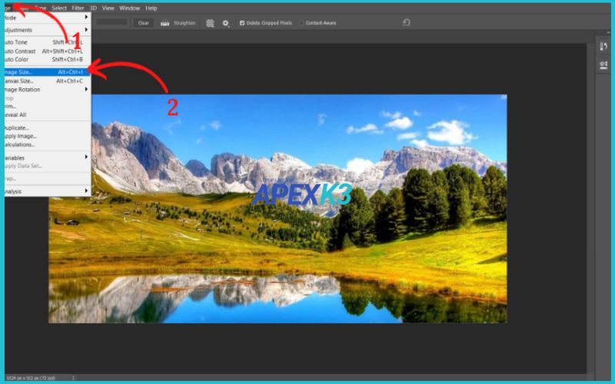Toggle the Content-Aware checkbox

(x=302, y=23)
